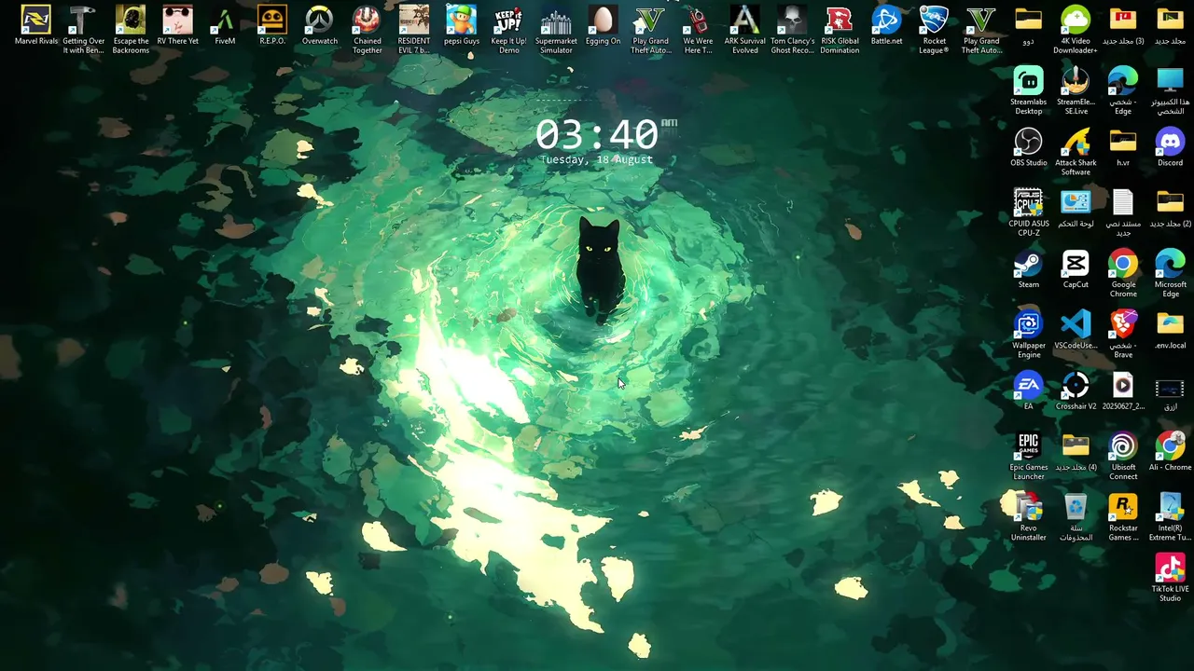The width and height of the screenshot is (1194, 671).
Task: Open the لوحة التحكم control panel icon
Action: (x=1076, y=209)
